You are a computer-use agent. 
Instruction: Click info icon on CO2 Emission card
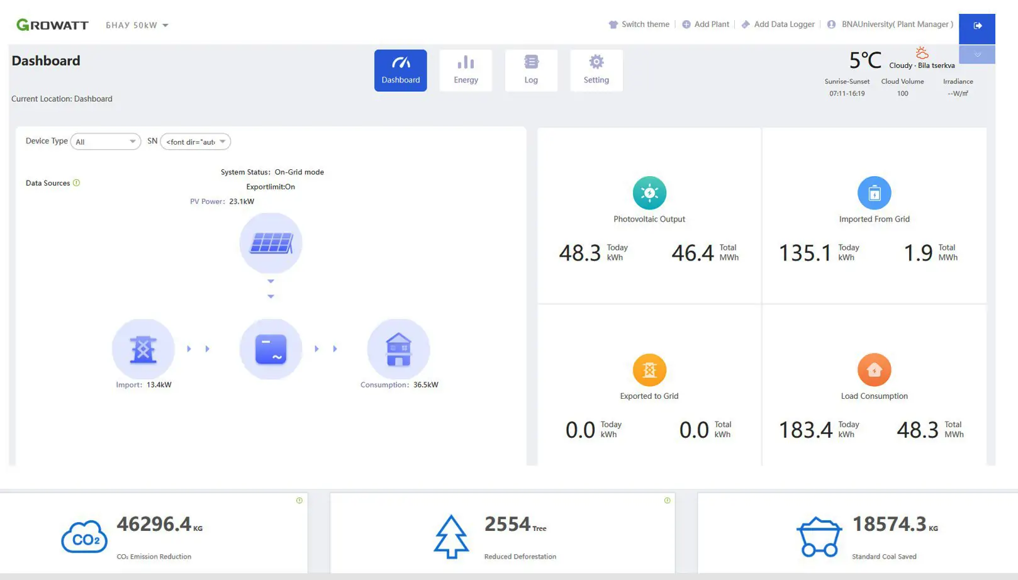click(x=299, y=501)
